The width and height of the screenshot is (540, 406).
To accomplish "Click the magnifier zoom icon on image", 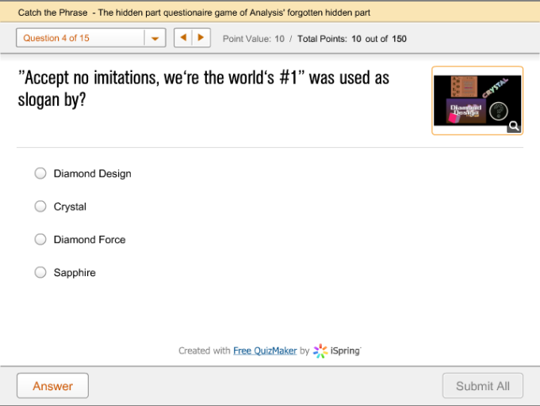I will pyautogui.click(x=514, y=126).
